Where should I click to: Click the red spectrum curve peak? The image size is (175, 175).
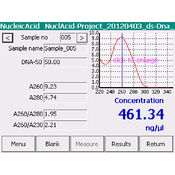[122, 36]
